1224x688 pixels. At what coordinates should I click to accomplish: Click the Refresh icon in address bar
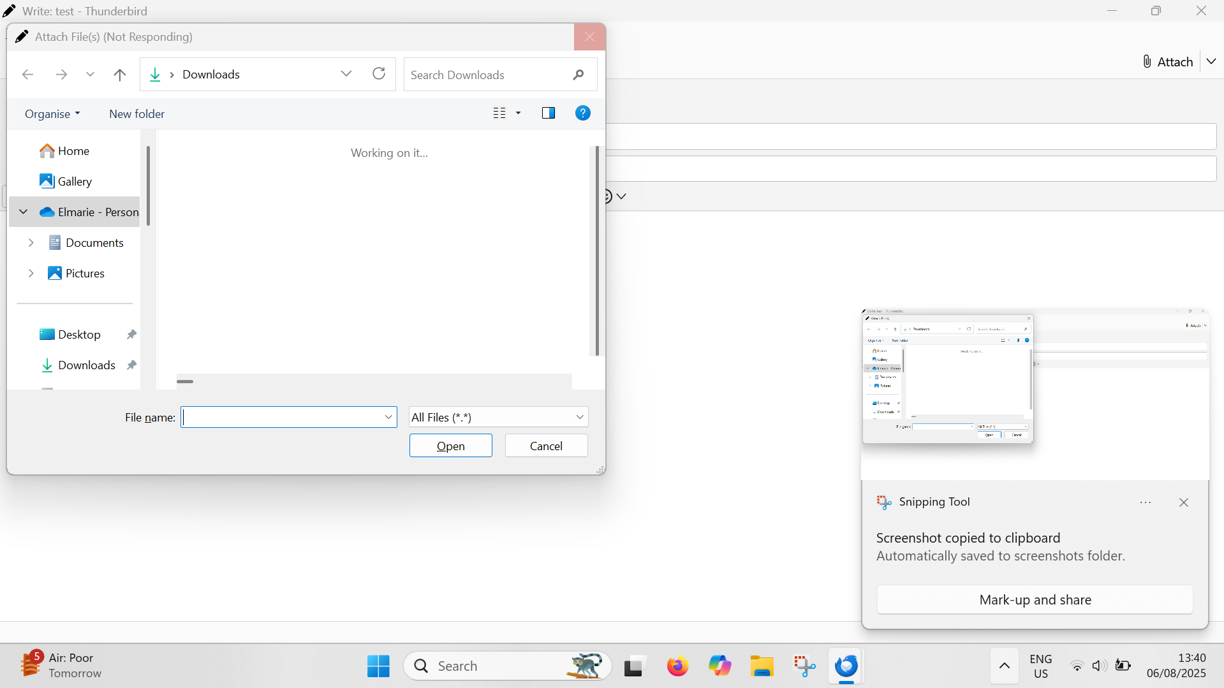tap(379, 74)
